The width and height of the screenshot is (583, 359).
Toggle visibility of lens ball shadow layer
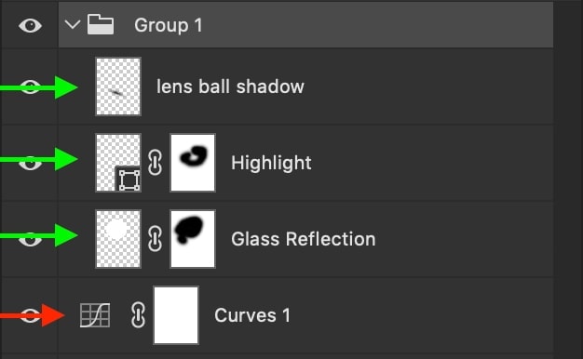(30, 86)
